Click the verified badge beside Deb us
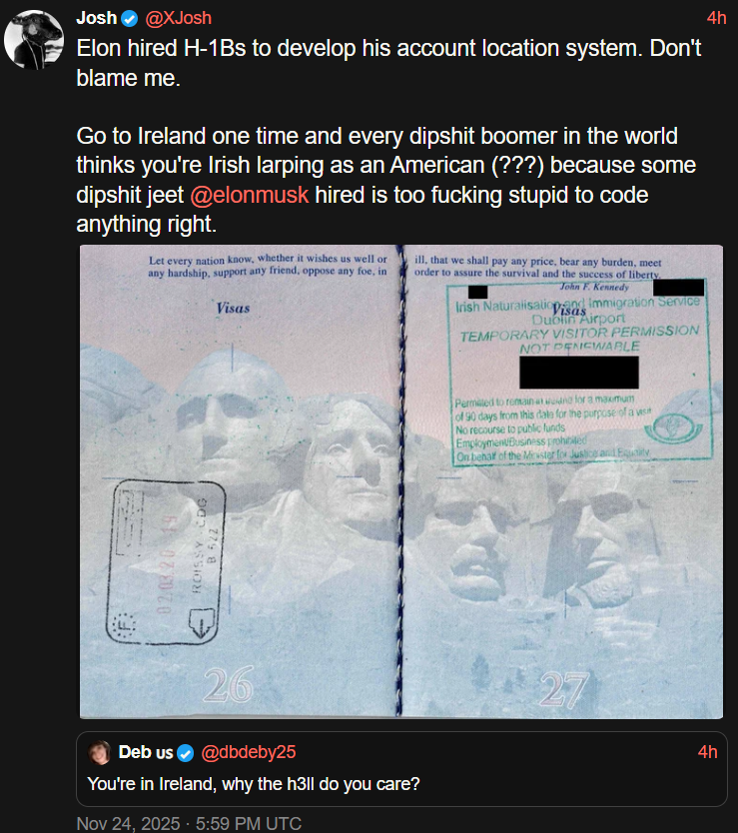Screen dimensions: 738x833 tap(186, 753)
